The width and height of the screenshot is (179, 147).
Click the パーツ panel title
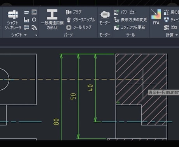68,35
